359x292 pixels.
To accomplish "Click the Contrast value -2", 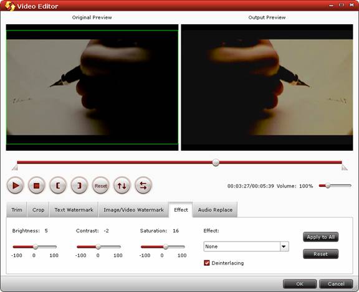I will coord(106,231).
